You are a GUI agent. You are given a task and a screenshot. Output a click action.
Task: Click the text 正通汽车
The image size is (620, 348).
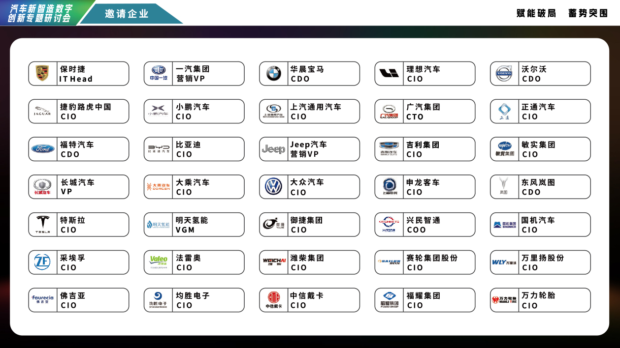(x=538, y=107)
